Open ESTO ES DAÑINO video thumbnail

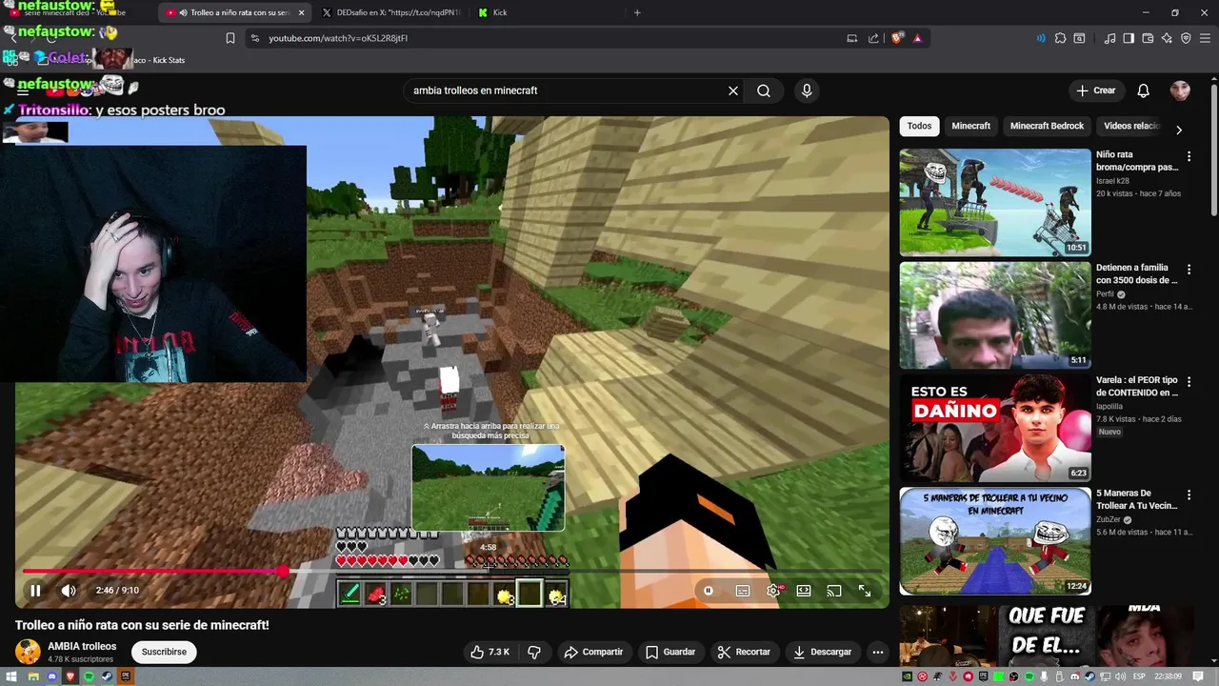[x=995, y=428]
